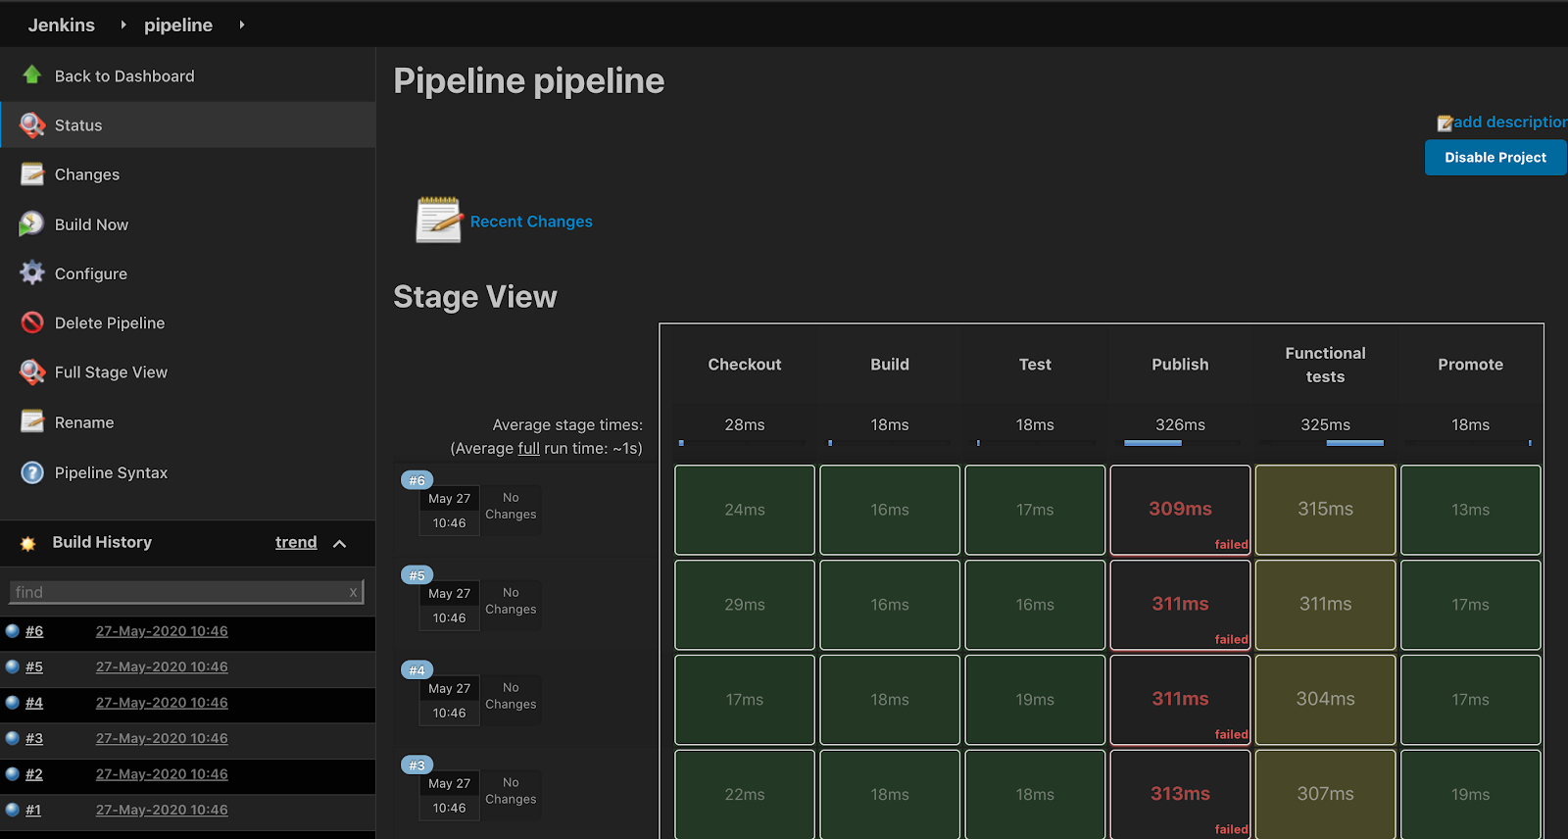Click the Full Stage View magnifier icon
This screenshot has width=1568, height=839.
click(32, 371)
